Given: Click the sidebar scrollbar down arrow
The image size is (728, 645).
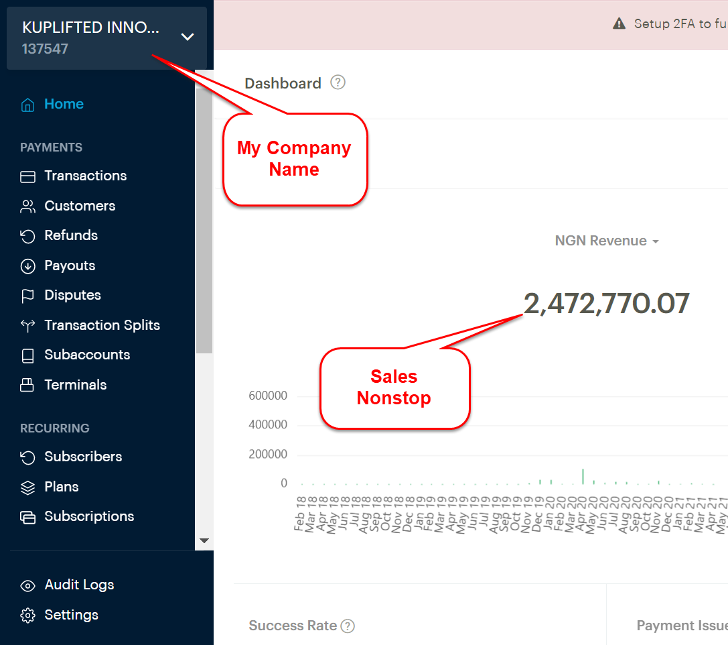Looking at the screenshot, I should click(x=204, y=540).
